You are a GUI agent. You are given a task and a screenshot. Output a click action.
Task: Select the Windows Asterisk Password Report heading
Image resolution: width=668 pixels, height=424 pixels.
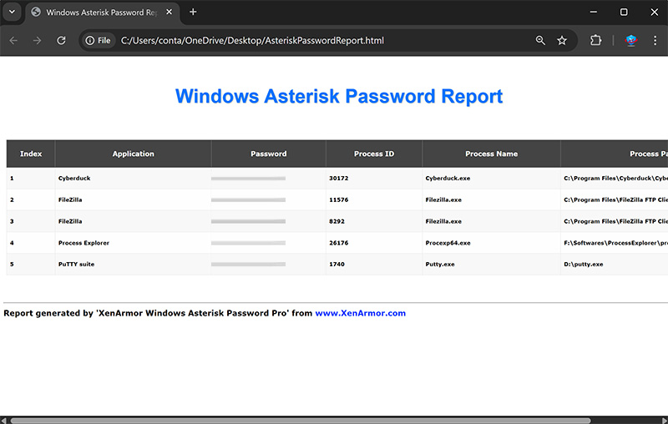[x=339, y=96]
